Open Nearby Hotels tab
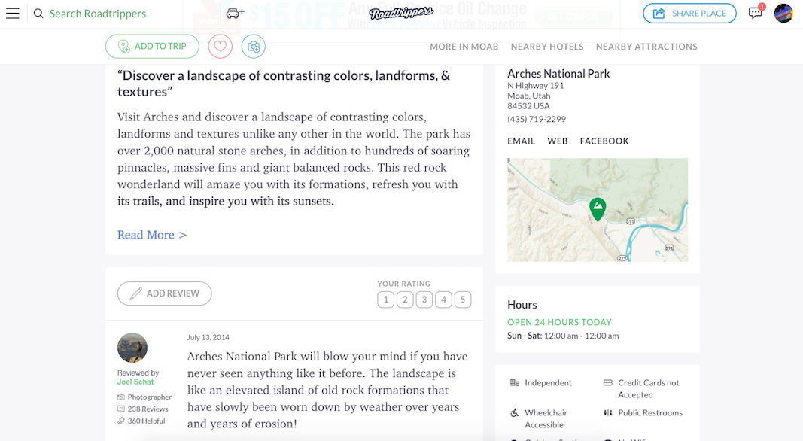Image resolution: width=803 pixels, height=441 pixels. click(x=547, y=47)
